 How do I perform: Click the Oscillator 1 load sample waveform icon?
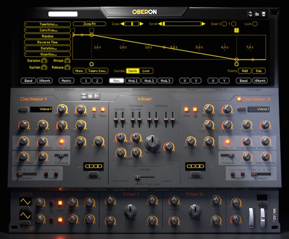97,96
